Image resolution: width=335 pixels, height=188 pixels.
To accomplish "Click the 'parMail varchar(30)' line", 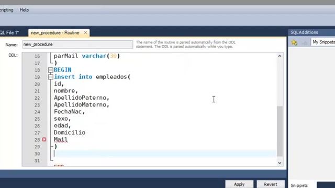I will 87,56.
